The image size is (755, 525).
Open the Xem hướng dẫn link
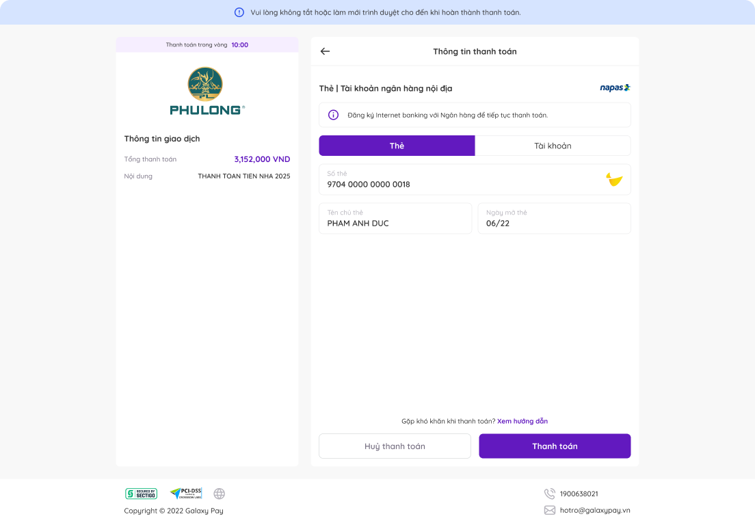522,421
